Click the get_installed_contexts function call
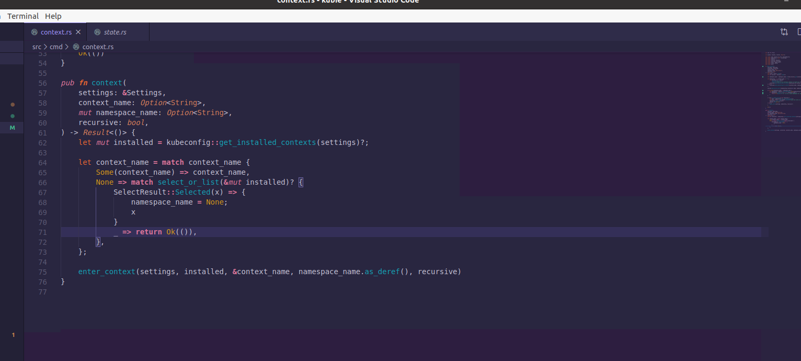The image size is (801, 361). click(x=268, y=142)
